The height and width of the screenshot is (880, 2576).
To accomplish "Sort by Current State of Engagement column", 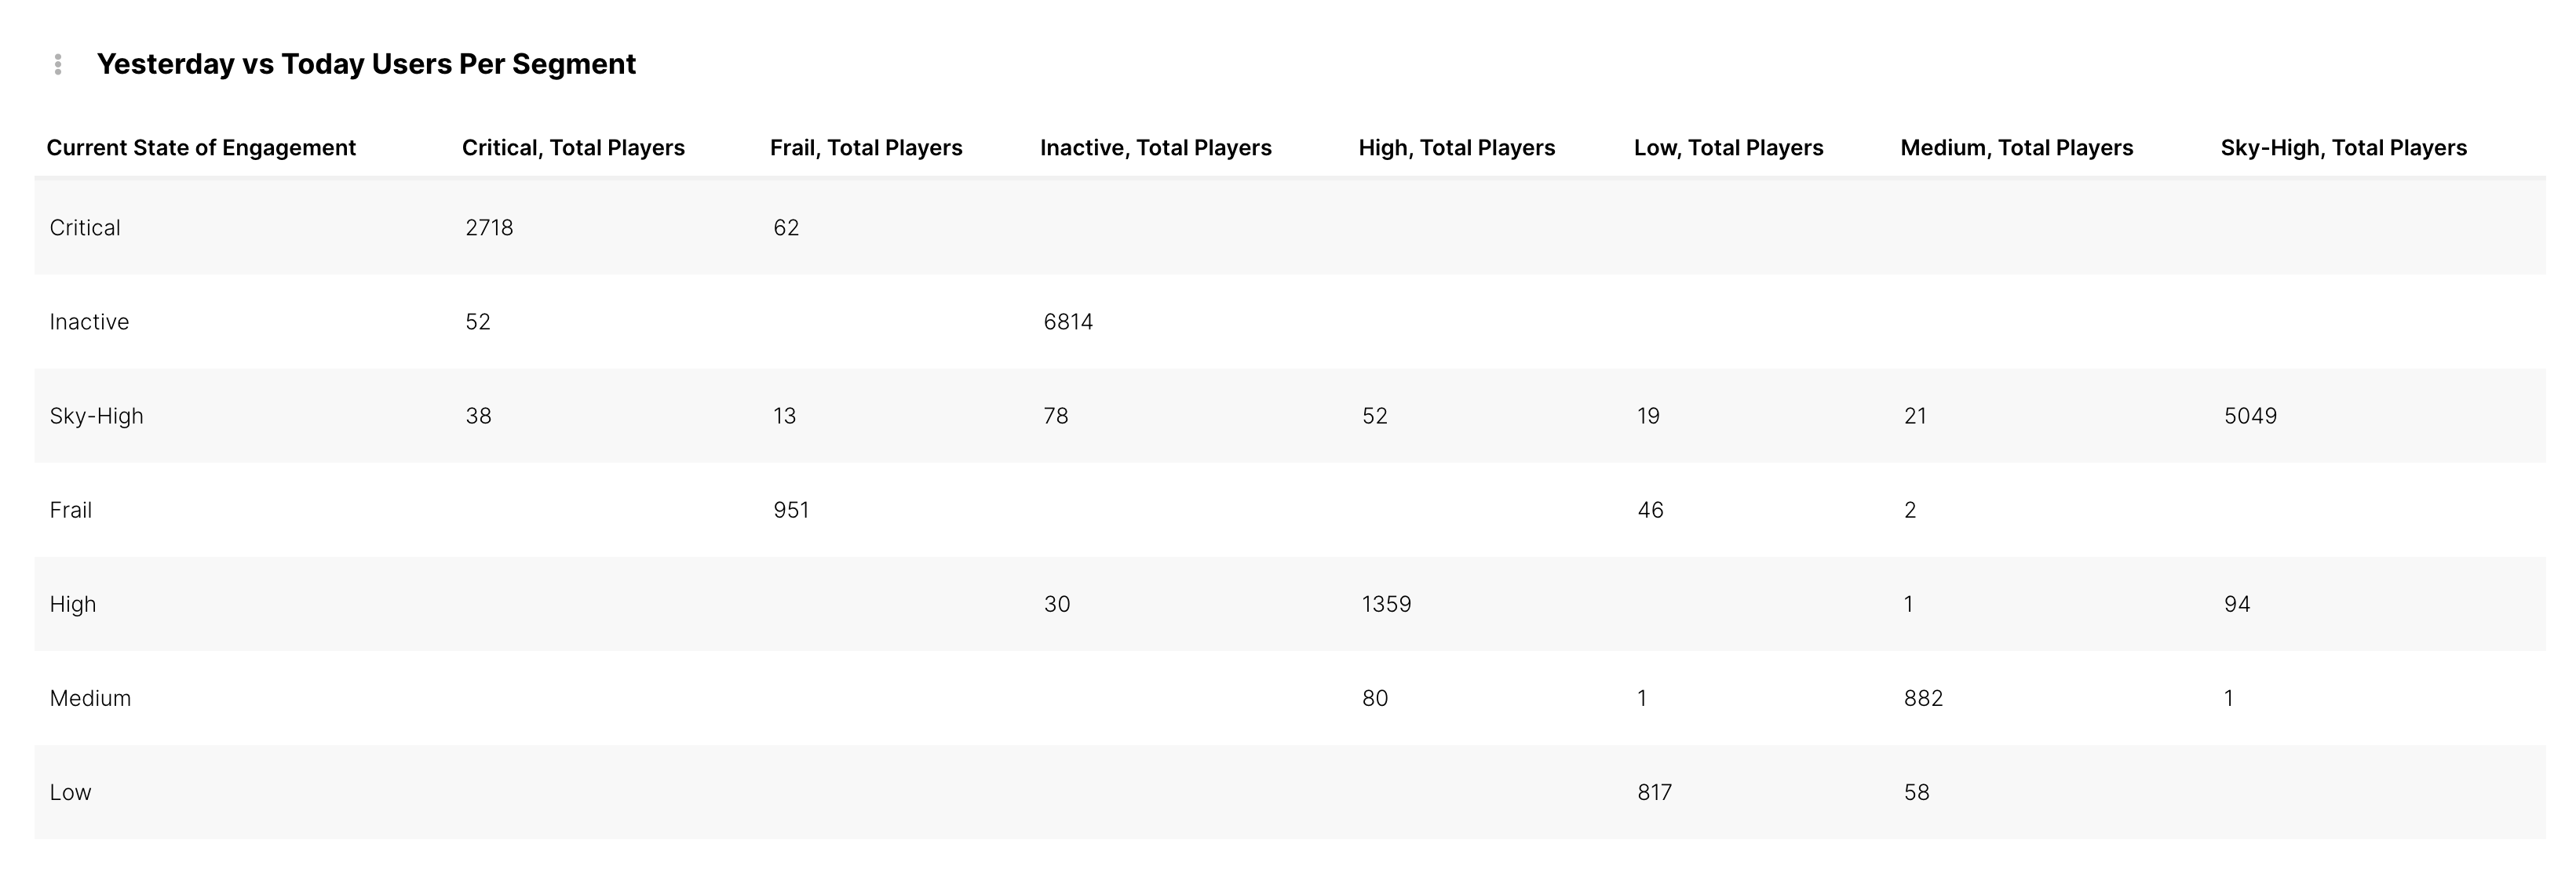I will (201, 147).
